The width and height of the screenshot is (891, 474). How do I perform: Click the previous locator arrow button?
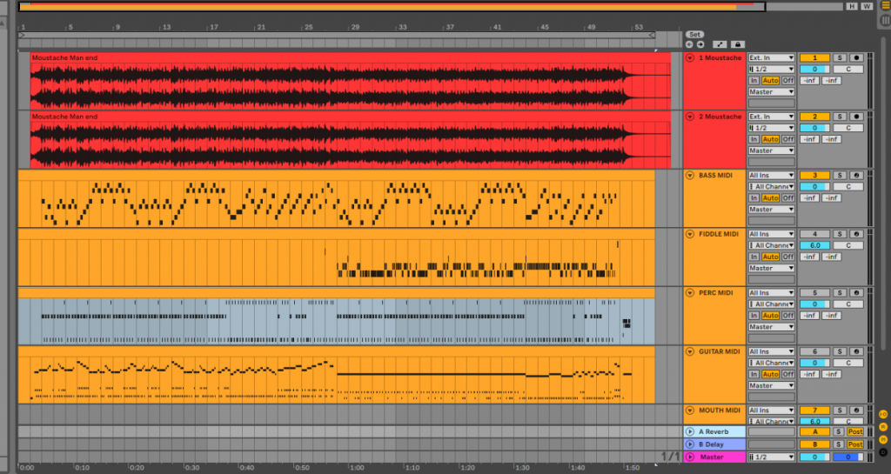tap(689, 43)
